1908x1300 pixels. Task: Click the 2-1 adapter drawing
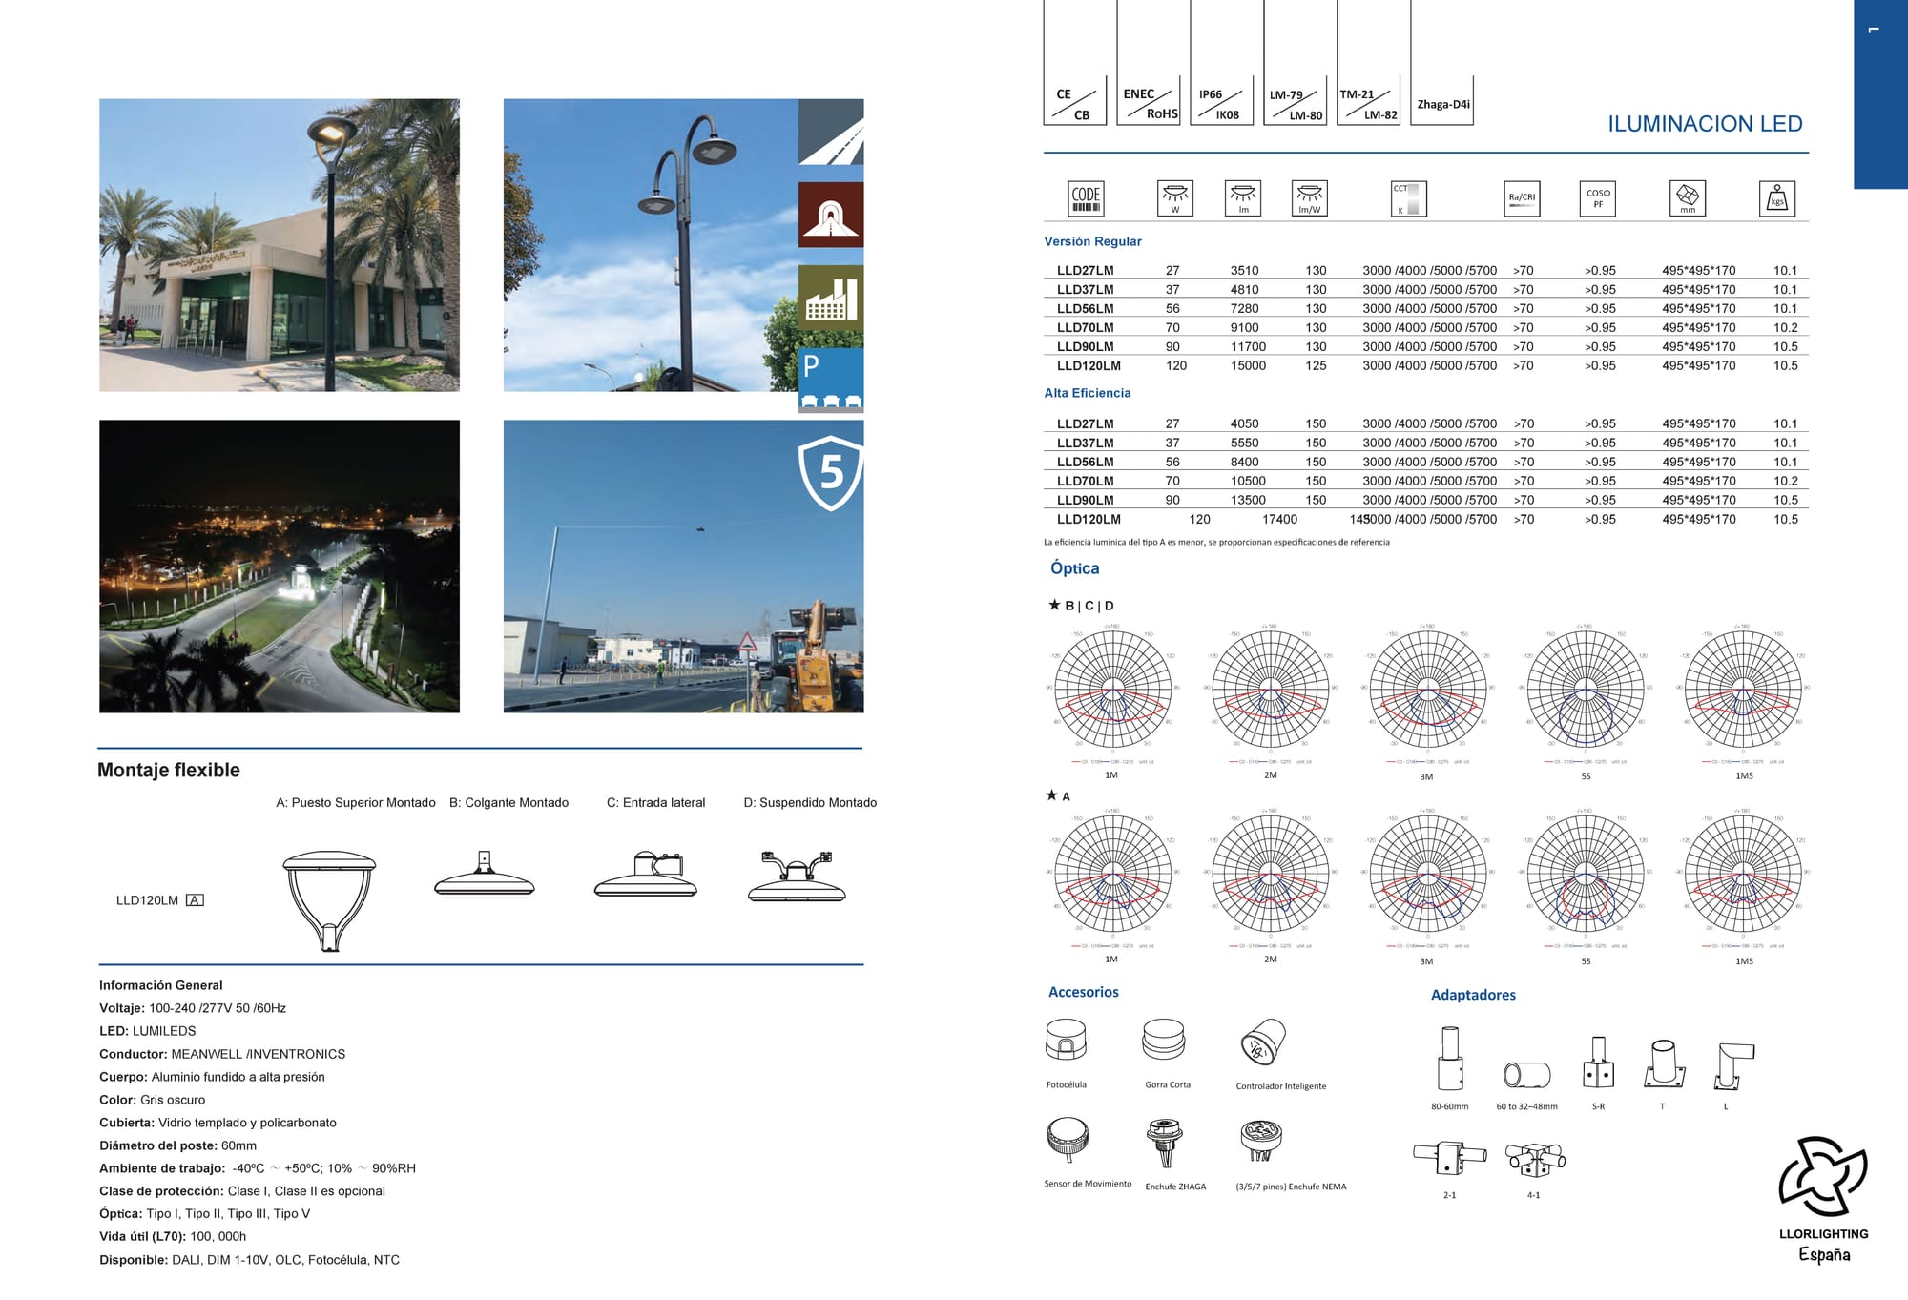(x=1449, y=1158)
